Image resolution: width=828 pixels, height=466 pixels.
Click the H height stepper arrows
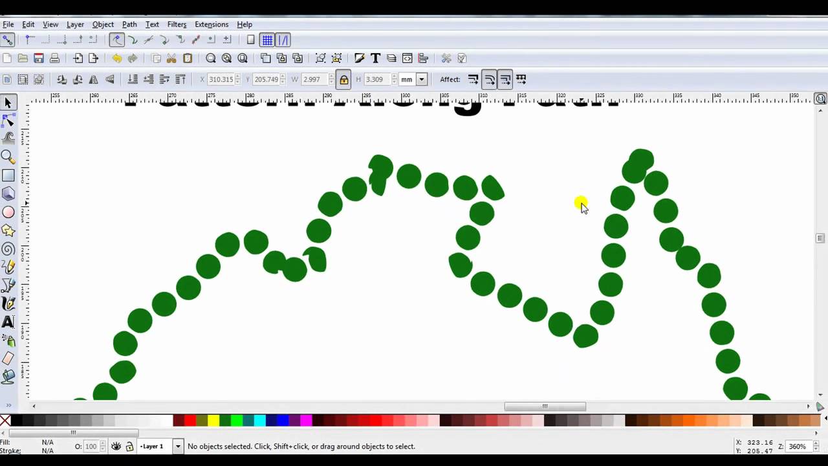coord(394,80)
